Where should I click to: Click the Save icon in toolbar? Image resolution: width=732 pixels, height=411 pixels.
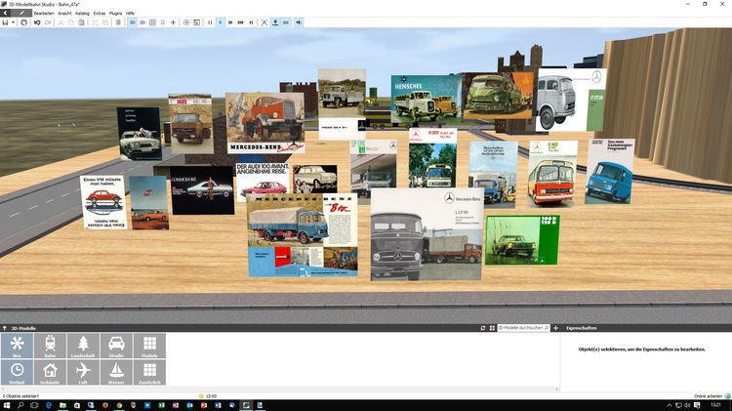click(5, 22)
